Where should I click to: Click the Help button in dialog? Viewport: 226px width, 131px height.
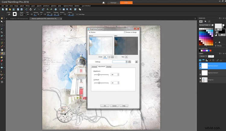(x=124, y=106)
